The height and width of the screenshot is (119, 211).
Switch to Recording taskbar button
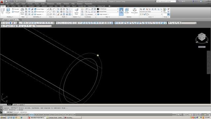[73, 118]
